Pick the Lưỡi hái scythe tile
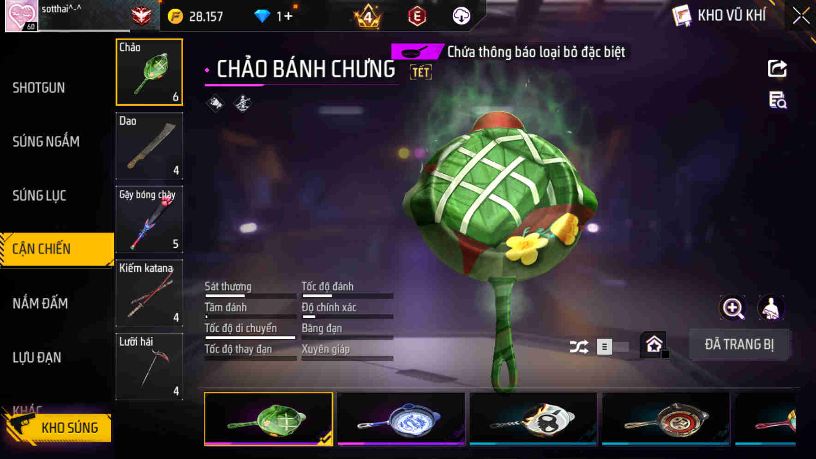Image resolution: width=816 pixels, height=459 pixels. 149,366
